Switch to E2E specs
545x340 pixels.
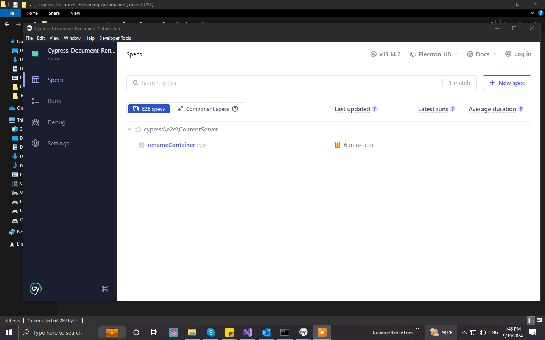click(x=149, y=109)
